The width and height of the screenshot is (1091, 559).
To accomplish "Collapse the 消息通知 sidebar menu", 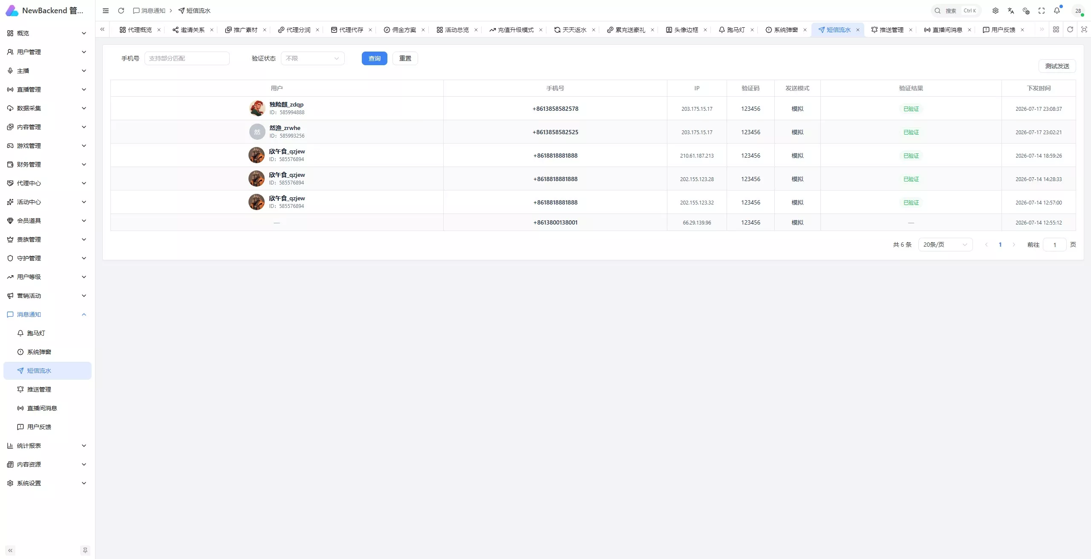I will [47, 314].
